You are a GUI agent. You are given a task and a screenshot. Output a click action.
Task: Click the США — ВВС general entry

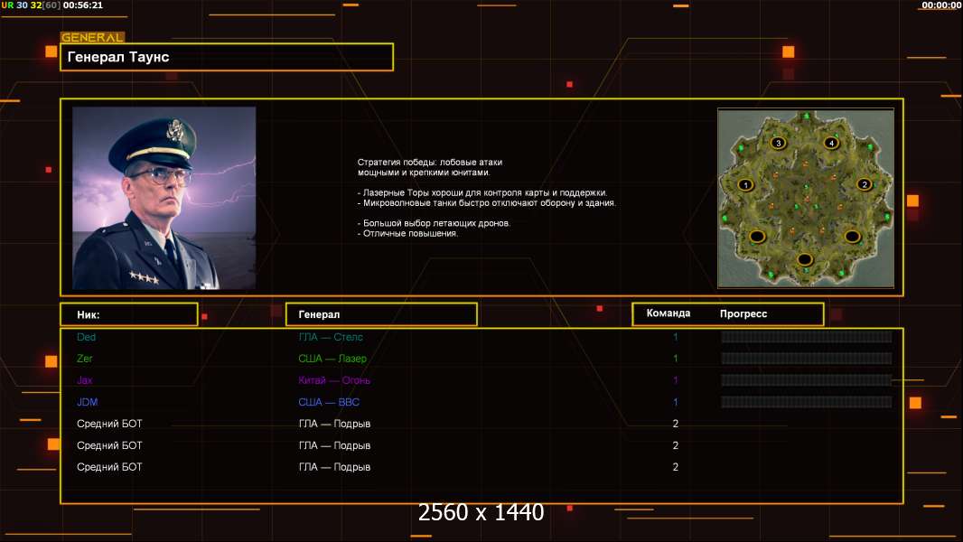329,402
